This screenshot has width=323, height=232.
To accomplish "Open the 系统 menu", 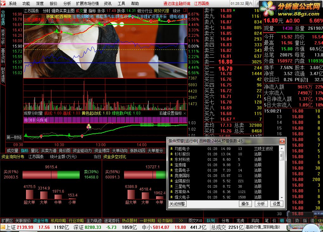I will click(x=12, y=3).
